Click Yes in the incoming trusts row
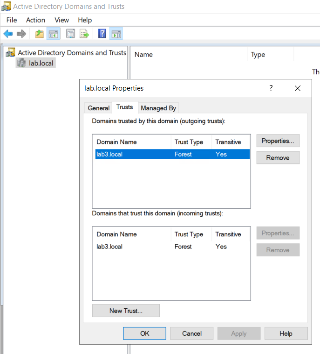Image resolution: width=320 pixels, height=354 pixels. click(221, 247)
